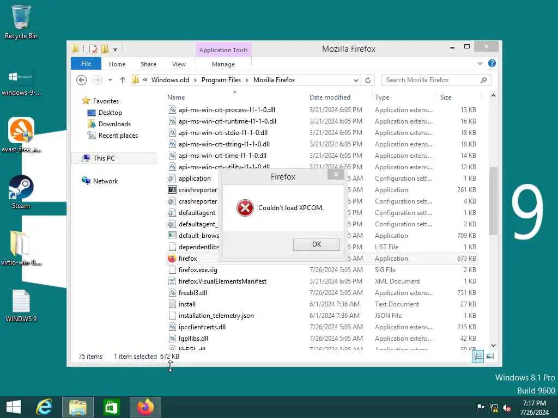Open Explorer Help question mark icon
The height and width of the screenshot is (418, 558).
tap(492, 63)
